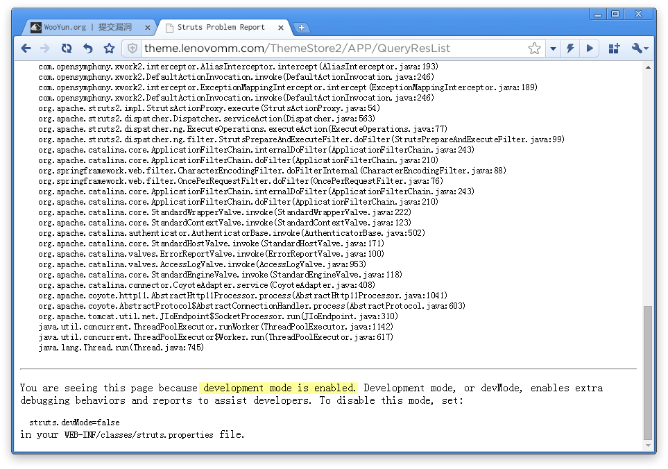The height and width of the screenshot is (469, 668).
Task: Switch to the WooYun.org tab
Action: click(x=89, y=27)
